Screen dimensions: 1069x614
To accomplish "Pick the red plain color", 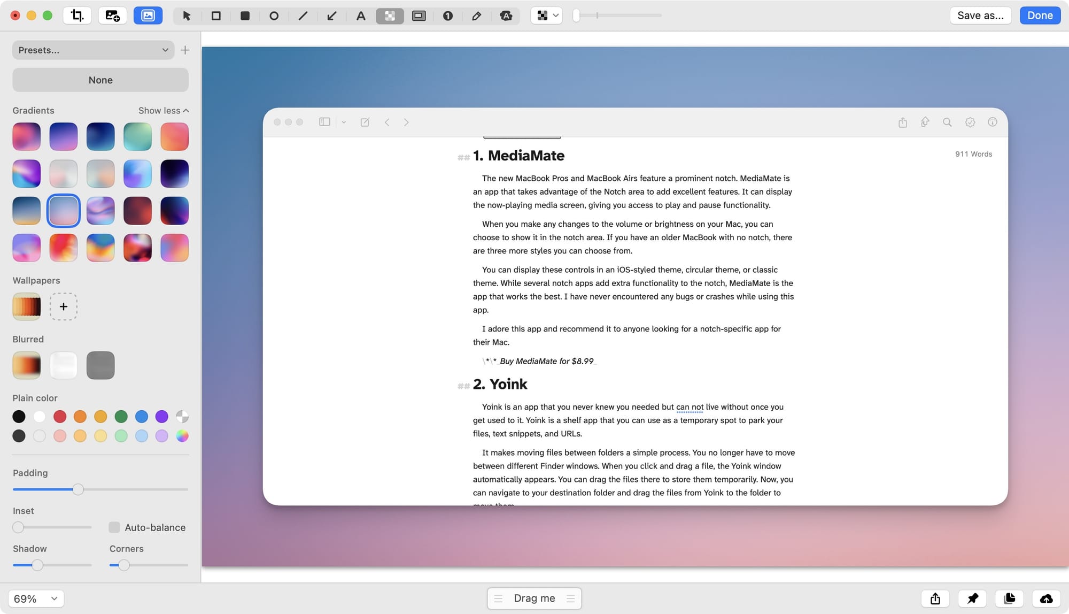I will (60, 416).
